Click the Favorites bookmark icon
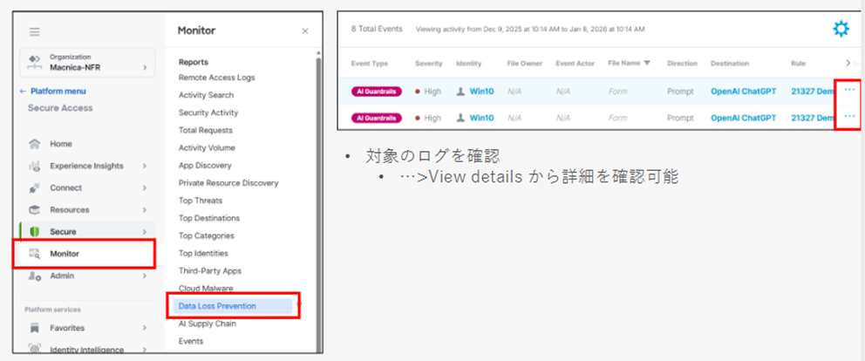 click(35, 328)
